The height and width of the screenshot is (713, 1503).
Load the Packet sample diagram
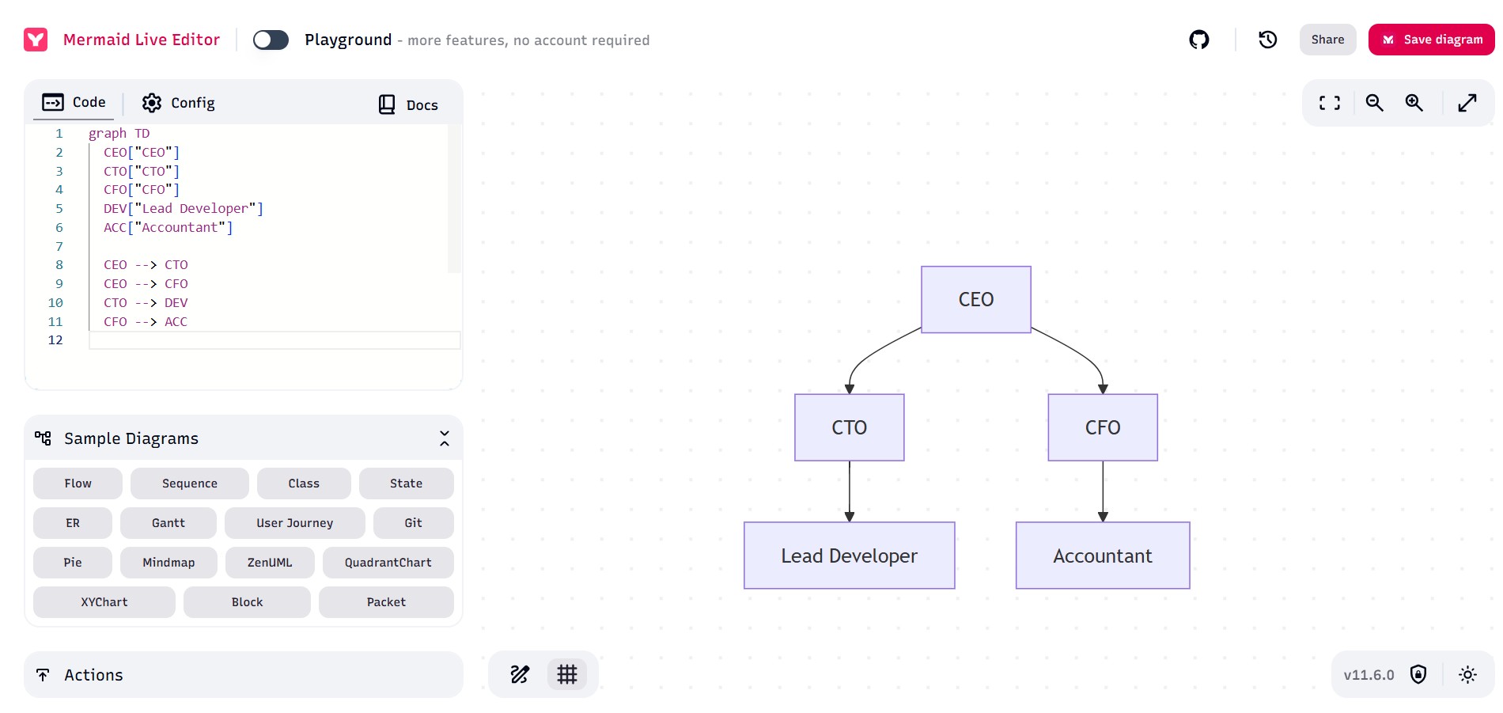387,602
